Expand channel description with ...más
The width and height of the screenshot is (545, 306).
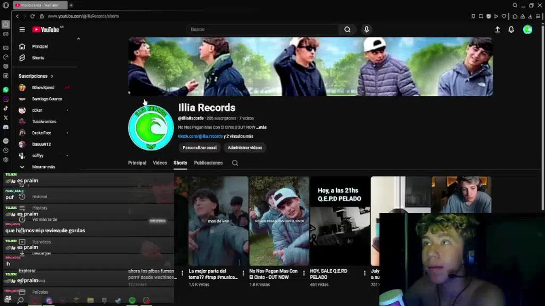261,127
